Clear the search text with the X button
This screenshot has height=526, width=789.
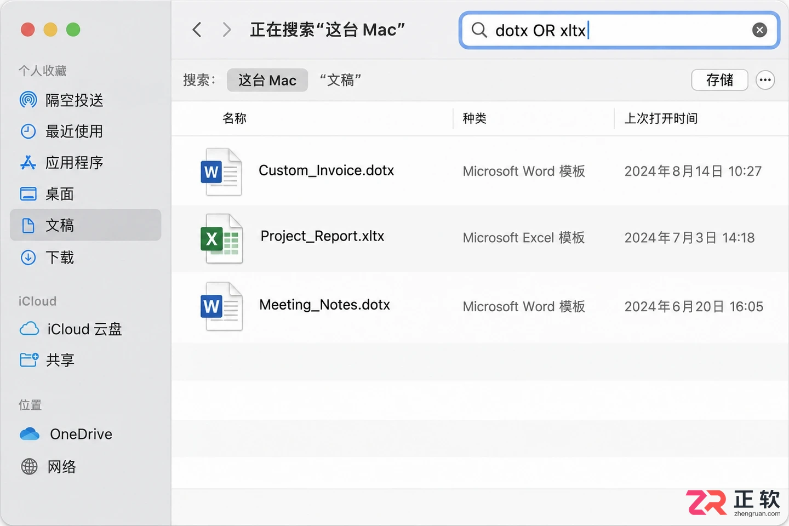(759, 30)
